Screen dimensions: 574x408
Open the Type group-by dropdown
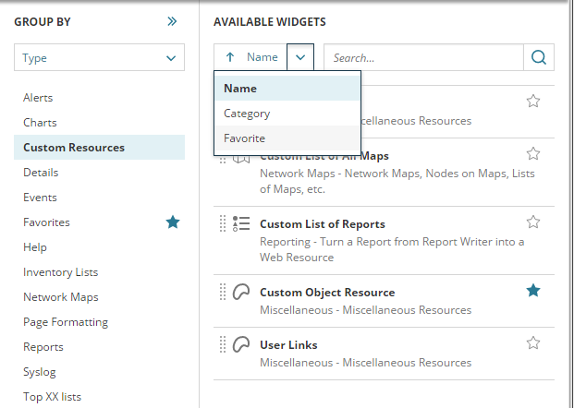pyautogui.click(x=99, y=57)
